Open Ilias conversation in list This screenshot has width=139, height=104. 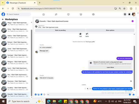pyautogui.click(x=15, y=76)
